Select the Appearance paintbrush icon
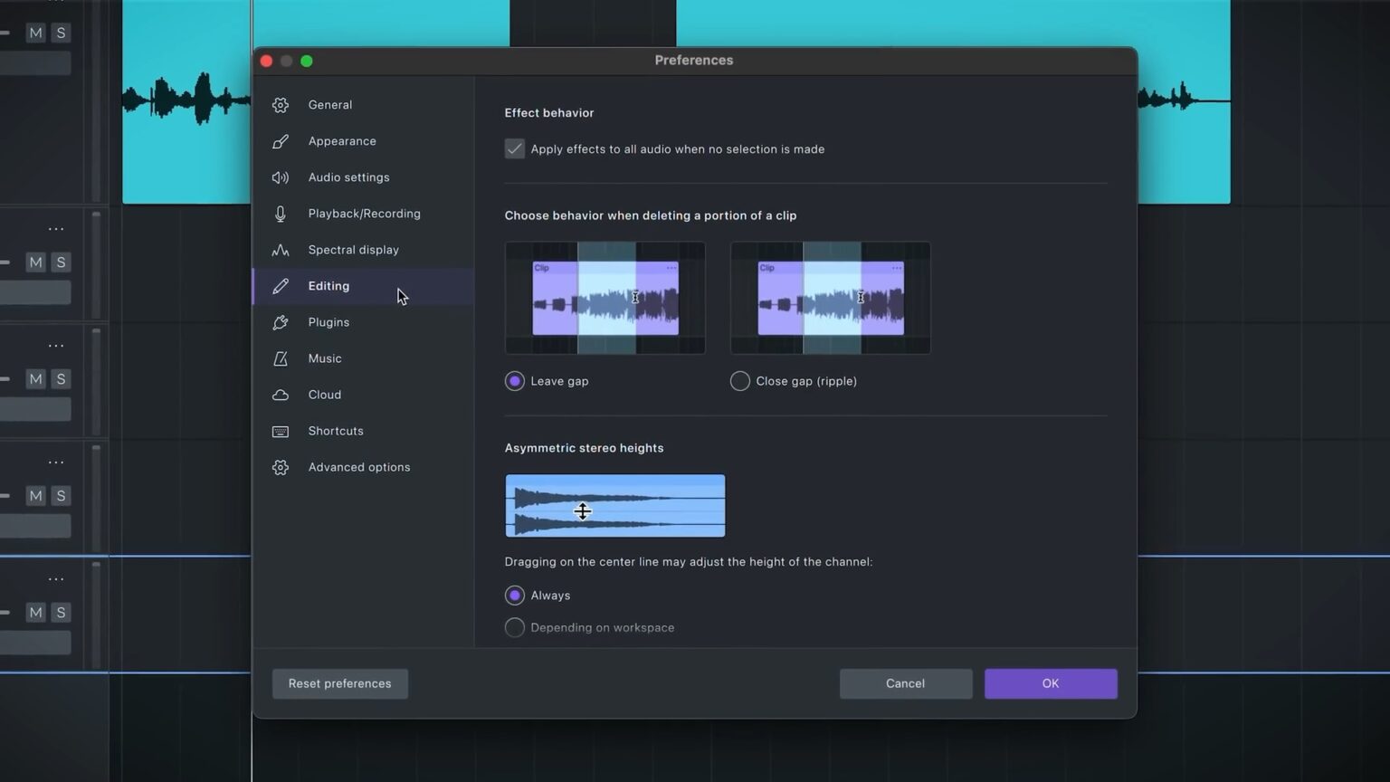This screenshot has height=782, width=1390. click(x=281, y=140)
